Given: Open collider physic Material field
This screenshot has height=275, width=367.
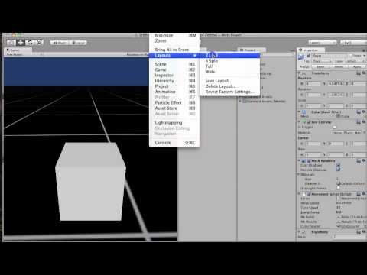Looking at the screenshot, I should (346, 133).
